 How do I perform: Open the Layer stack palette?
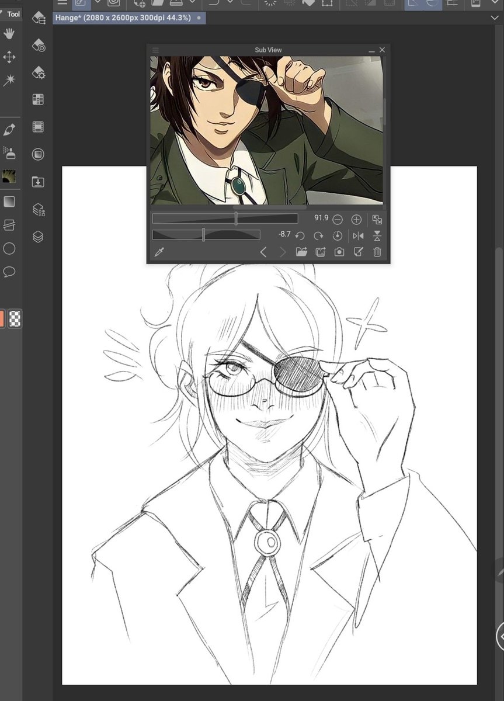39,237
